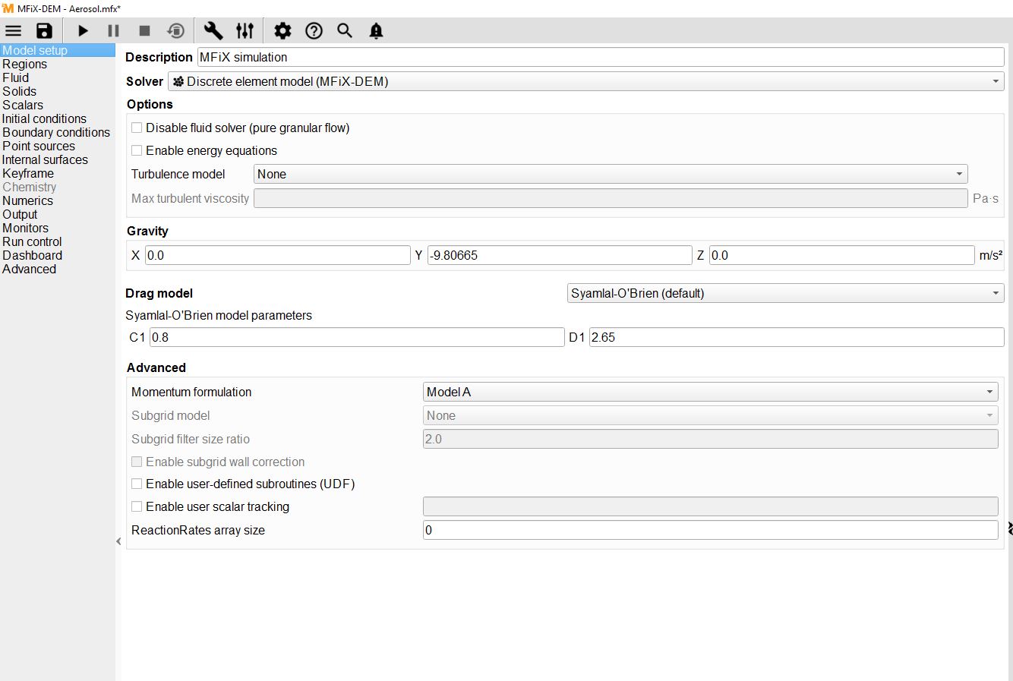
Task: Select Model setup in the sidebar
Action: click(58, 50)
